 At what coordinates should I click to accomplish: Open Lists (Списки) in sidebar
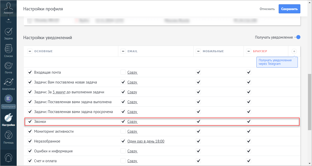[x=8, y=51]
